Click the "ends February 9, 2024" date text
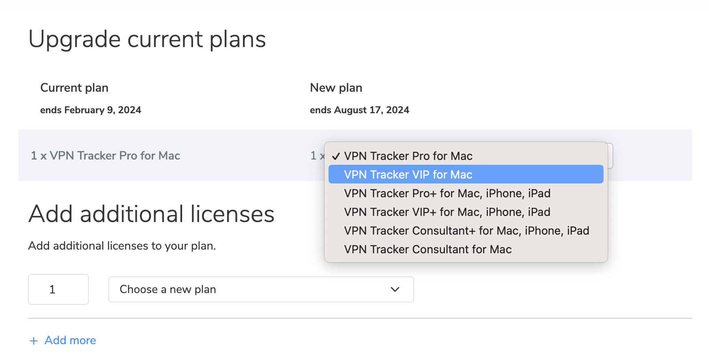The height and width of the screenshot is (358, 709). click(91, 110)
